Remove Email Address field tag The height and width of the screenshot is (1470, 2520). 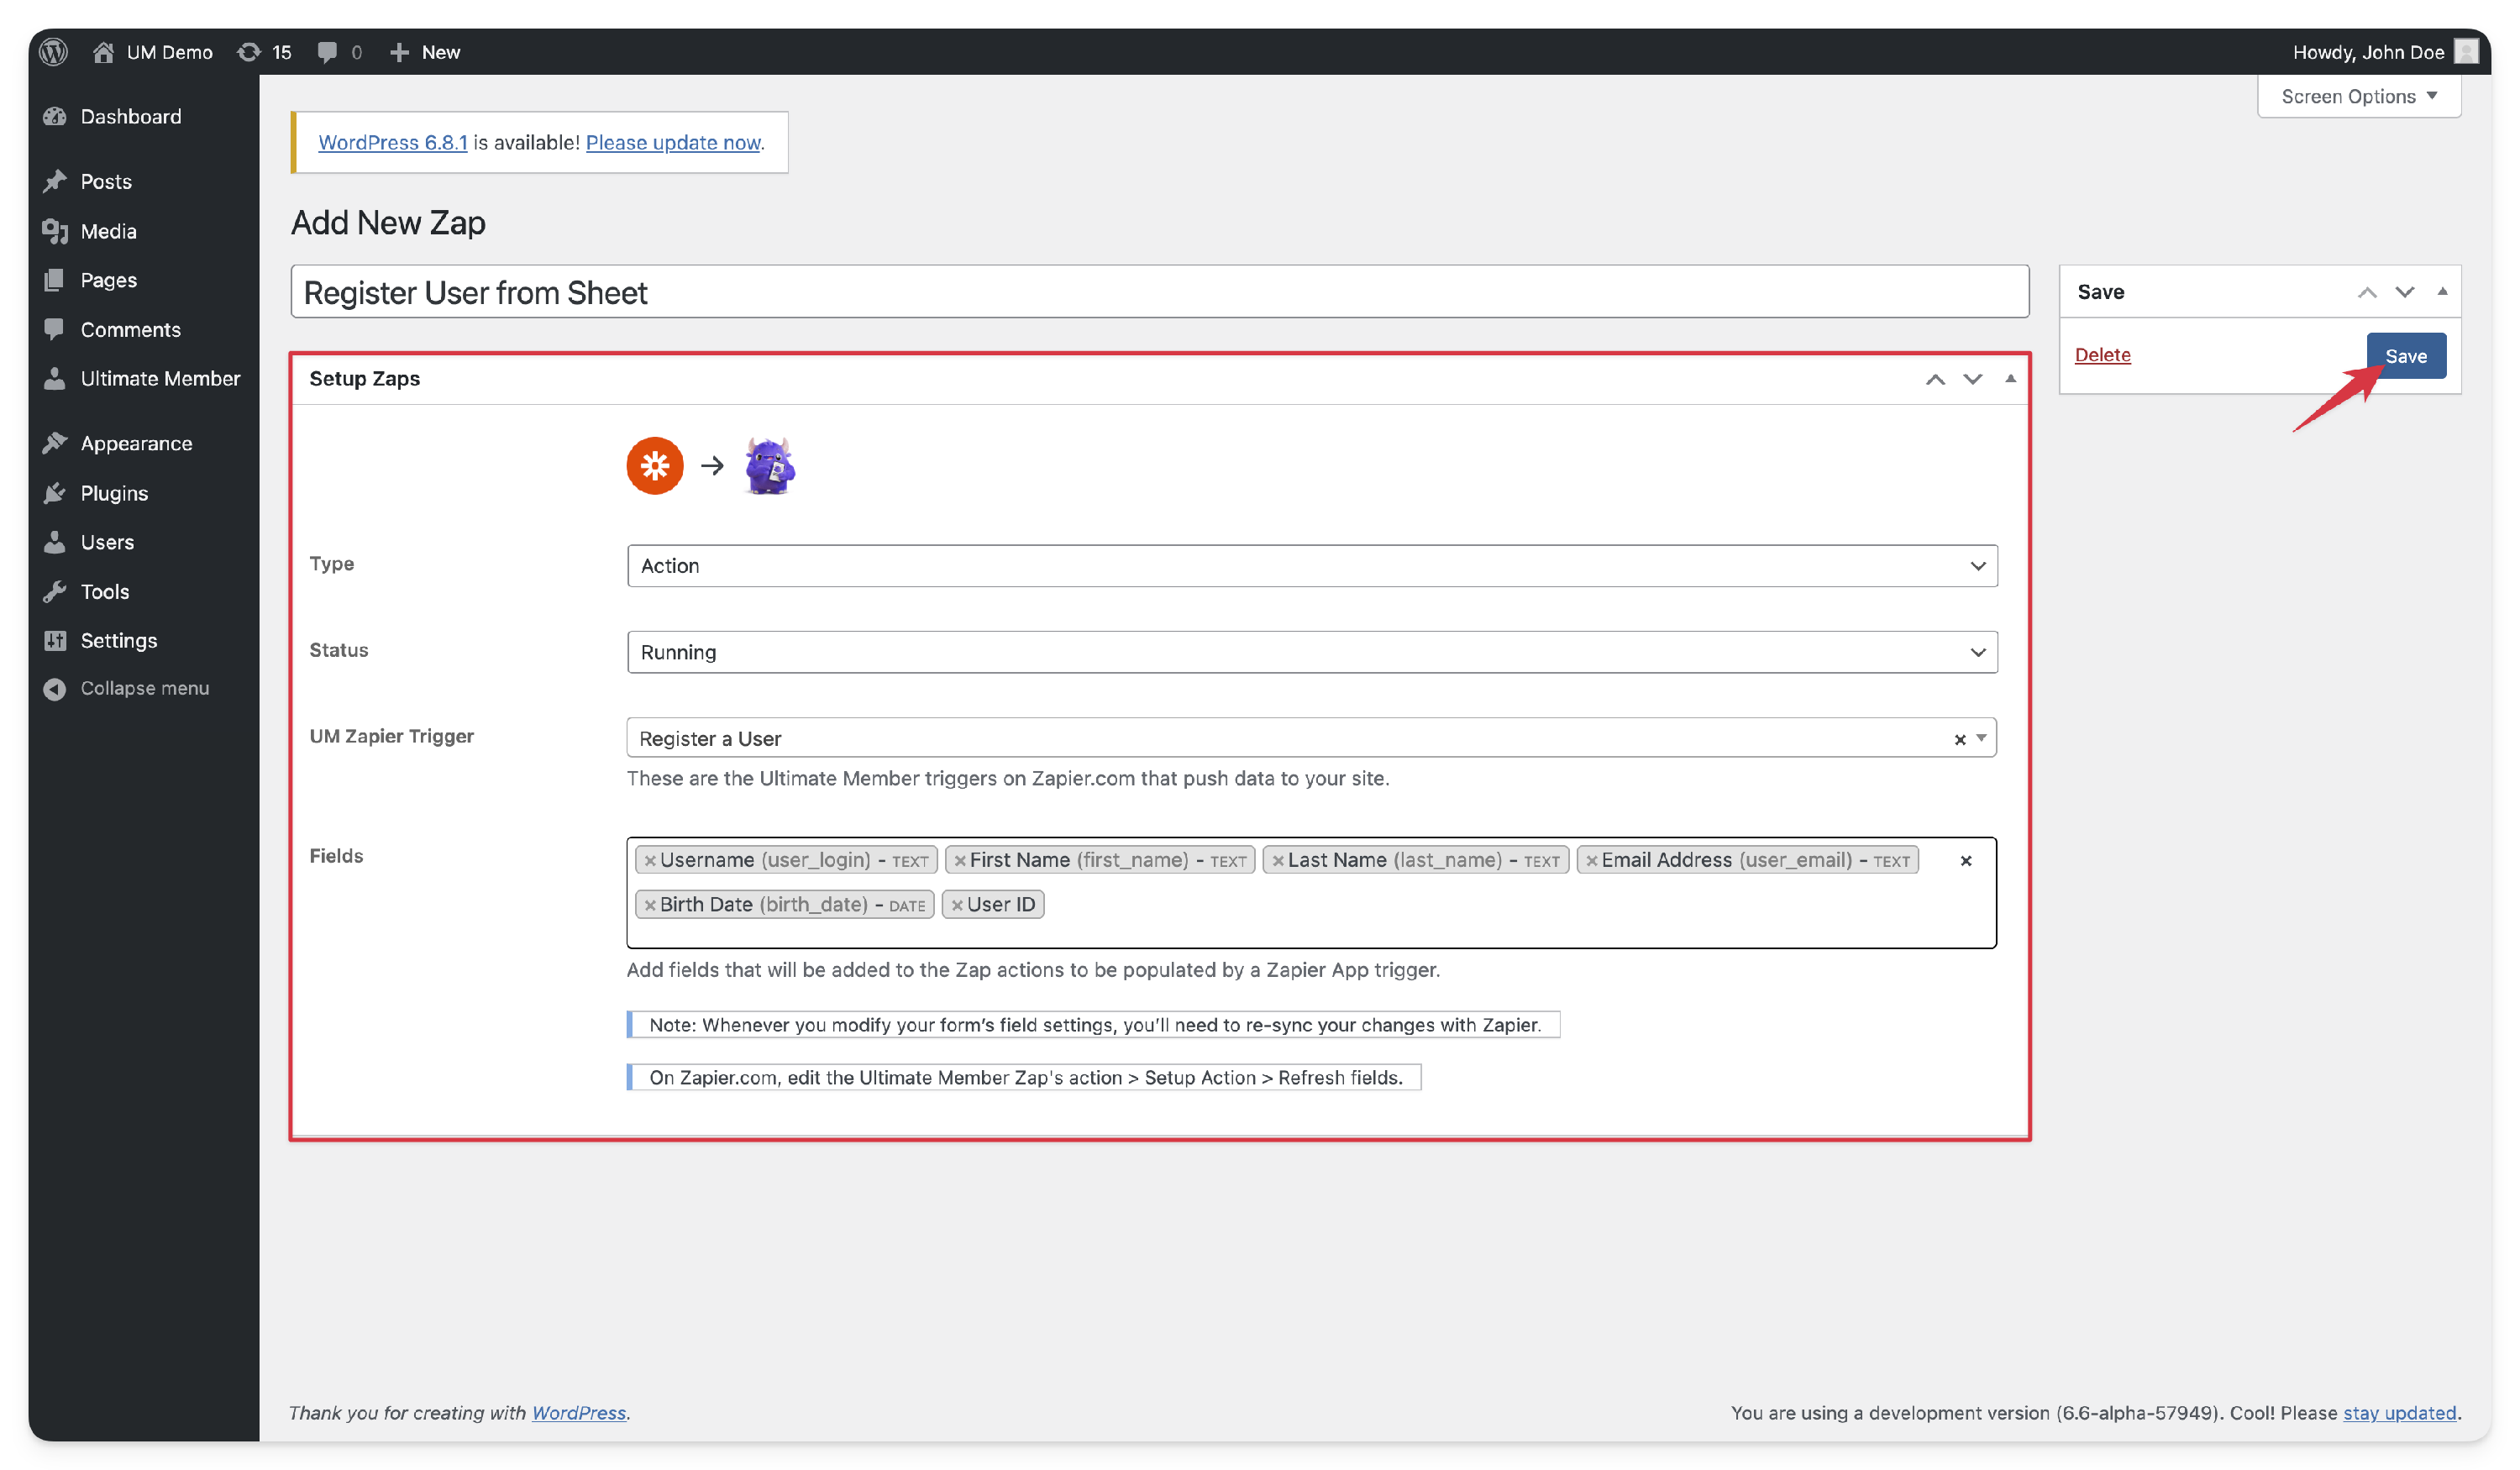point(1591,861)
